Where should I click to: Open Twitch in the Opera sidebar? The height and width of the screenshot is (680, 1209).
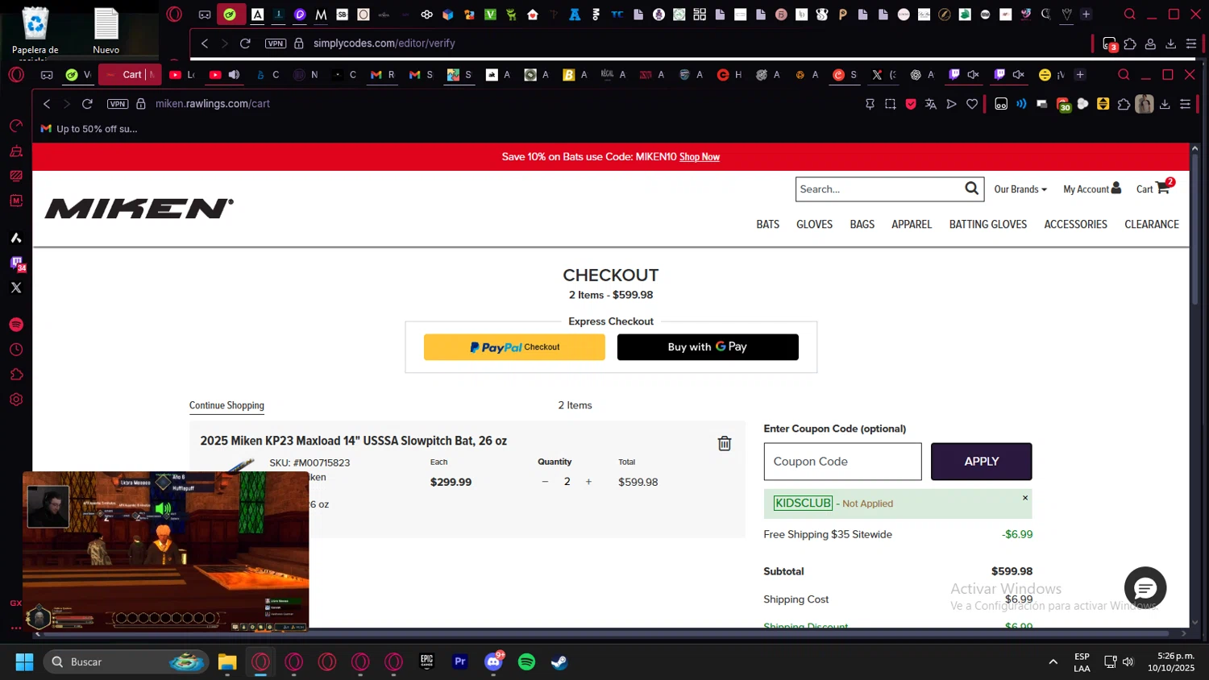pyautogui.click(x=16, y=263)
